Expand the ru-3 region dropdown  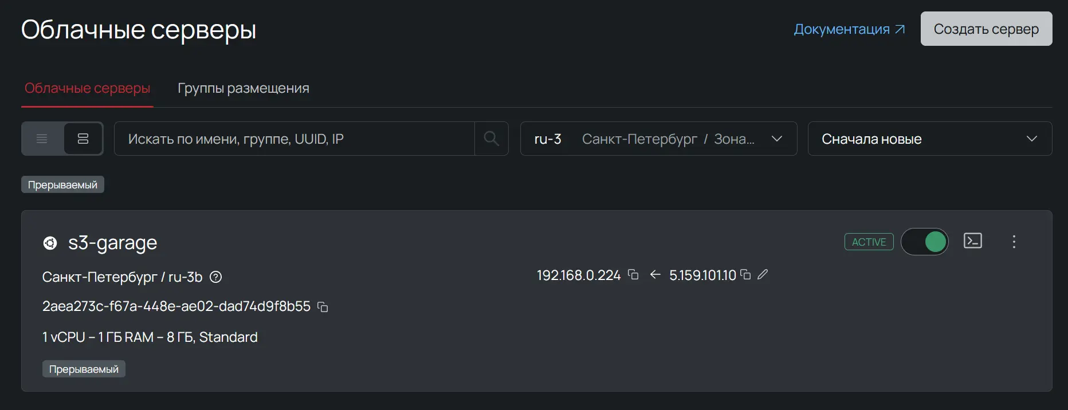658,139
